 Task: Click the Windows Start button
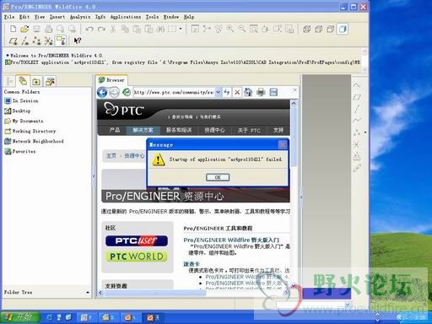19,317
